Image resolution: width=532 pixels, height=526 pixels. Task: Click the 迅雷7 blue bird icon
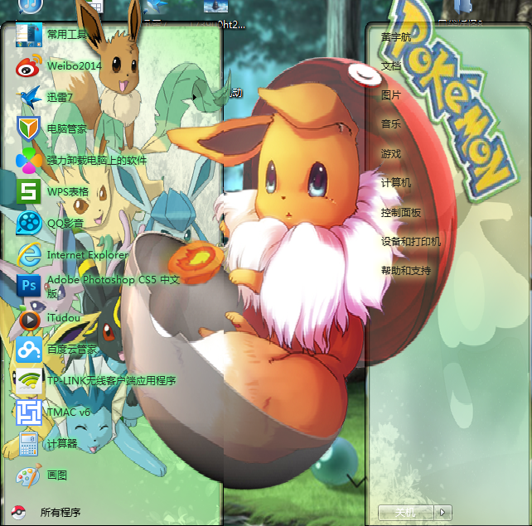coord(29,98)
